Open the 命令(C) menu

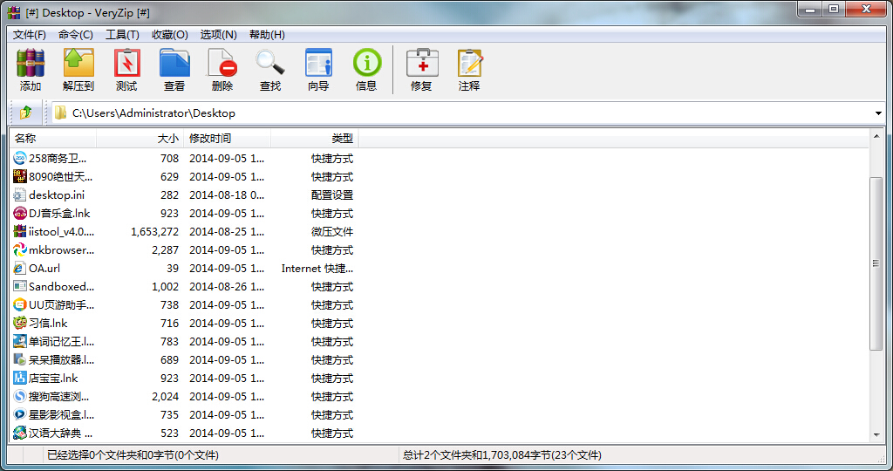tap(76, 35)
